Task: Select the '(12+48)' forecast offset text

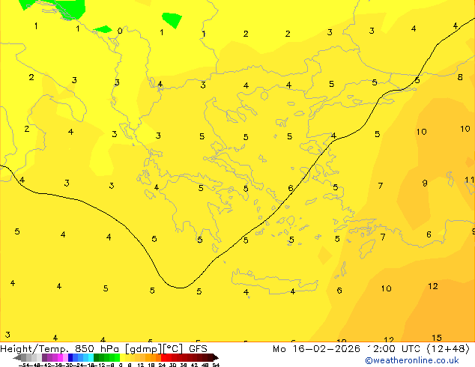Action: click(448, 349)
